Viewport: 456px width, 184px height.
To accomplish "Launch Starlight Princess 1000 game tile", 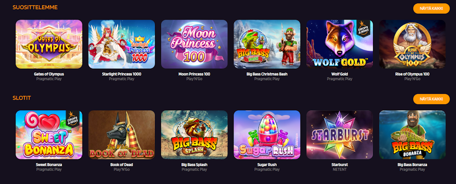I will click(122, 44).
